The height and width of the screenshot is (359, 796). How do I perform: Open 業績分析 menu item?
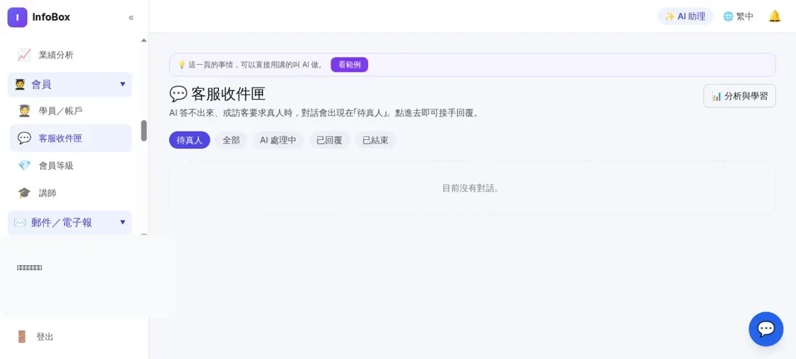(x=70, y=55)
